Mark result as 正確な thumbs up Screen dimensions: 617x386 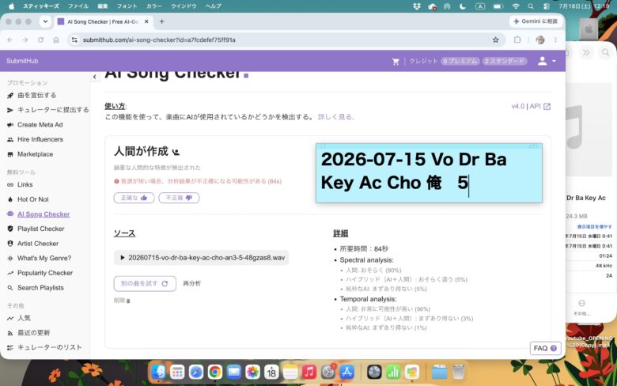pyautogui.click(x=134, y=198)
